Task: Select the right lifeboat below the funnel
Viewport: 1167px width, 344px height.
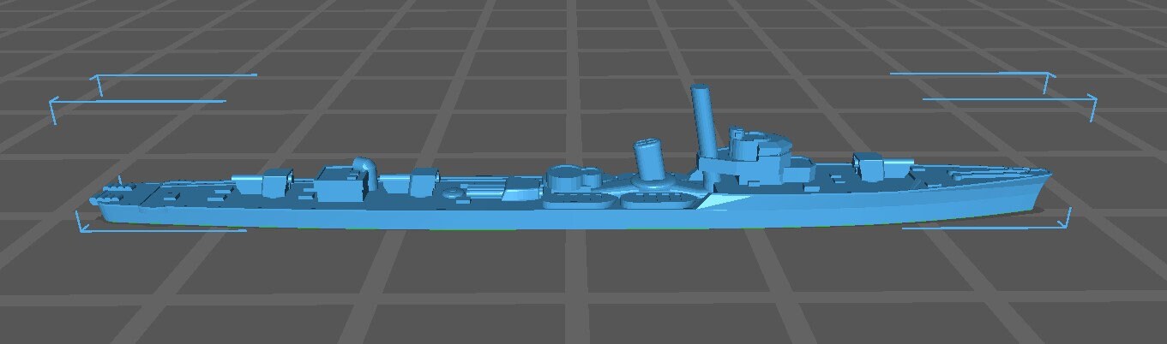Action: point(654,200)
